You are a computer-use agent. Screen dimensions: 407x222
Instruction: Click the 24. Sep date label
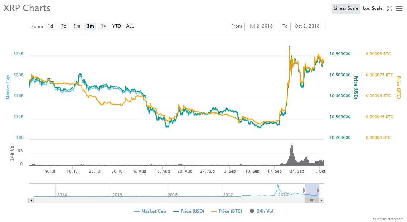click(x=297, y=171)
